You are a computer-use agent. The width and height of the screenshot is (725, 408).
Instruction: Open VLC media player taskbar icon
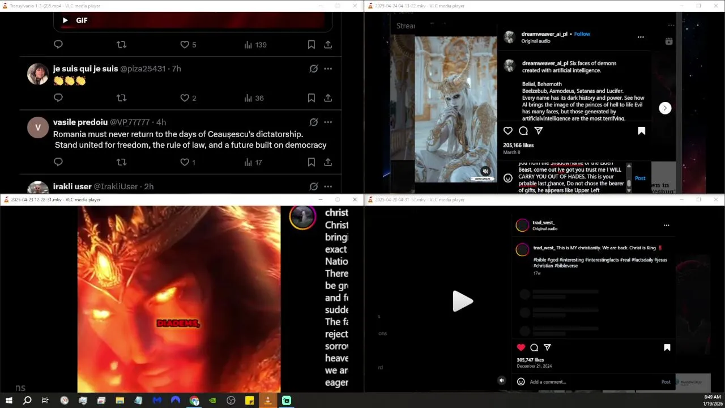tap(268, 401)
